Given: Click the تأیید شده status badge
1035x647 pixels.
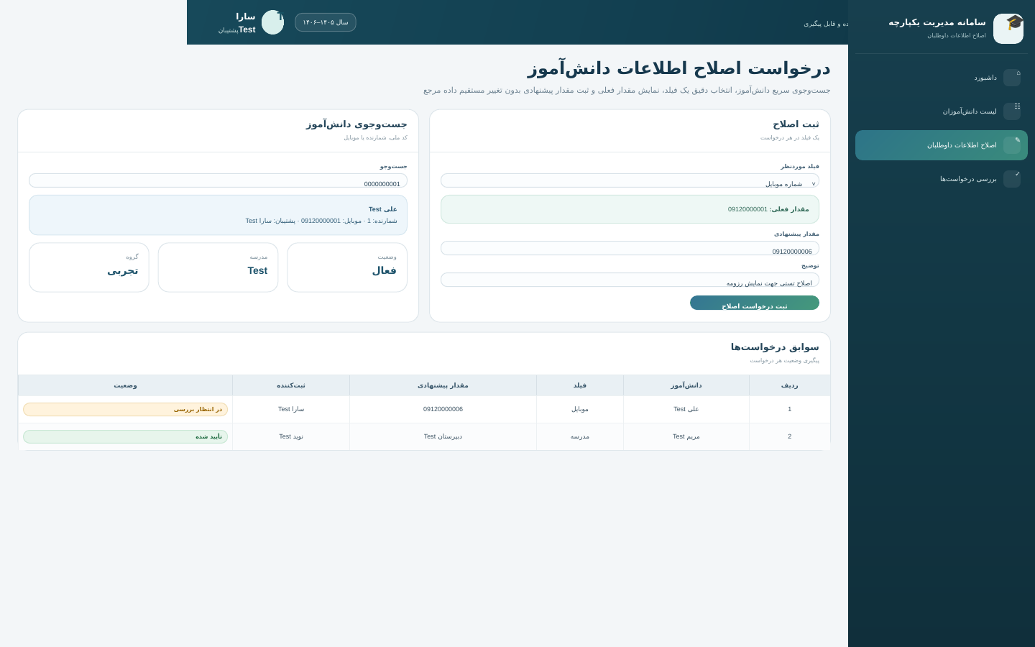Looking at the screenshot, I should click(x=125, y=436).
